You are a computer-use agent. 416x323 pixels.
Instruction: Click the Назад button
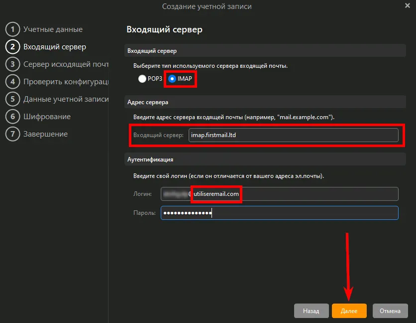click(x=311, y=311)
